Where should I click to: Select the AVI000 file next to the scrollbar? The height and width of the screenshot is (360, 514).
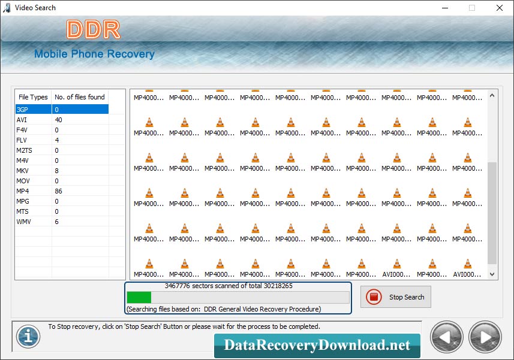click(x=467, y=268)
